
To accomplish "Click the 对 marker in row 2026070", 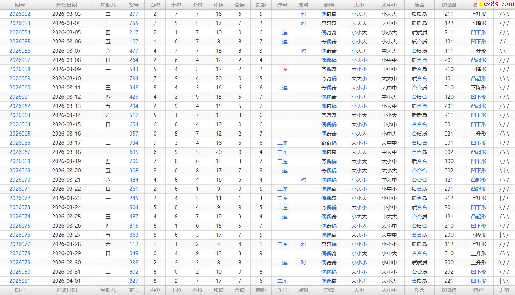I will 303,180.
